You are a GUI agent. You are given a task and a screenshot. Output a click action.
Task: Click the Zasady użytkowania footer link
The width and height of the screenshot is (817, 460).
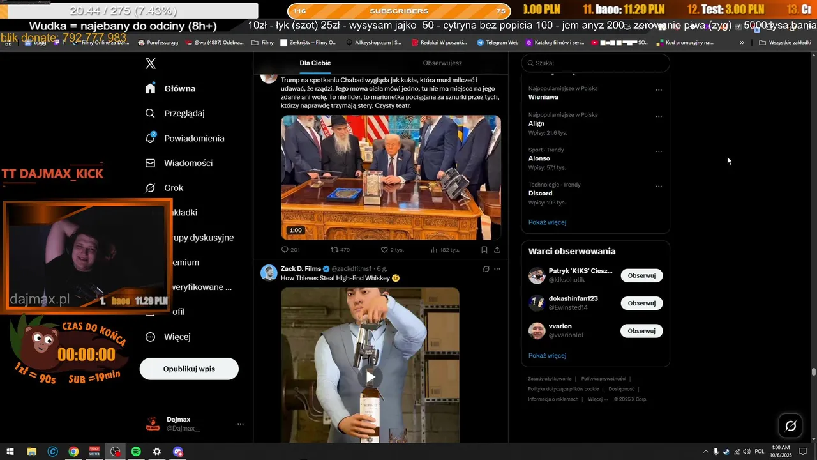click(550, 379)
